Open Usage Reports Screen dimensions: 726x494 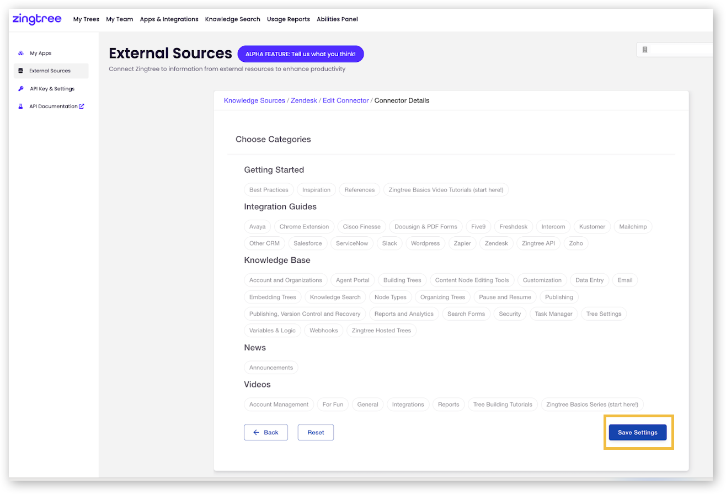coord(288,19)
